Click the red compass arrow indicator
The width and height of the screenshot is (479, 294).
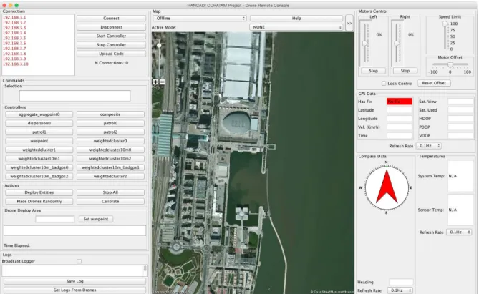[x=387, y=187]
